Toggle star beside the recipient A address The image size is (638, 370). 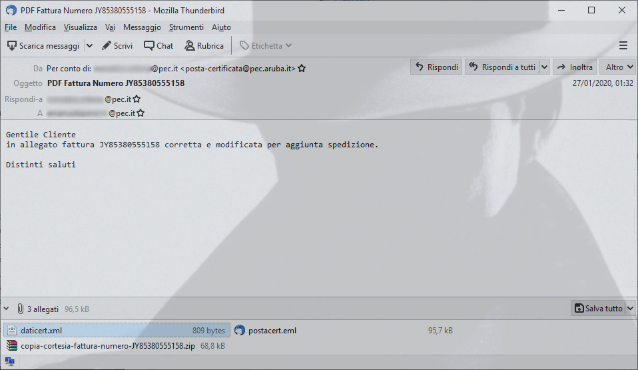tap(141, 113)
